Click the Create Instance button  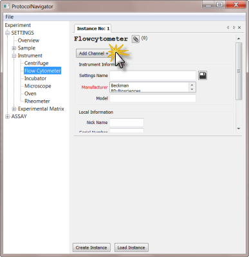point(91,247)
